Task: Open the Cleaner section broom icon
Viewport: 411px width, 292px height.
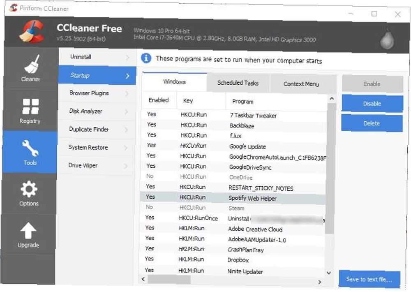Action: [32, 64]
